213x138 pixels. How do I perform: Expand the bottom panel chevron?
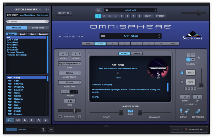[x=106, y=126]
